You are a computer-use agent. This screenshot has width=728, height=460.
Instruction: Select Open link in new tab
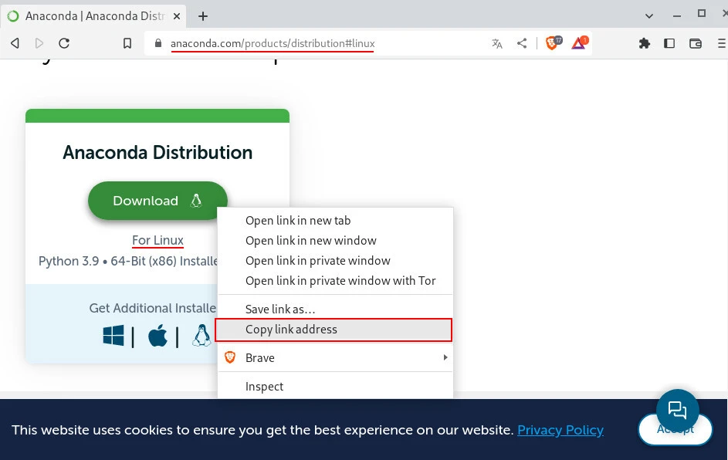(298, 221)
